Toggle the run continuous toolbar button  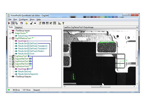pos(13,23)
